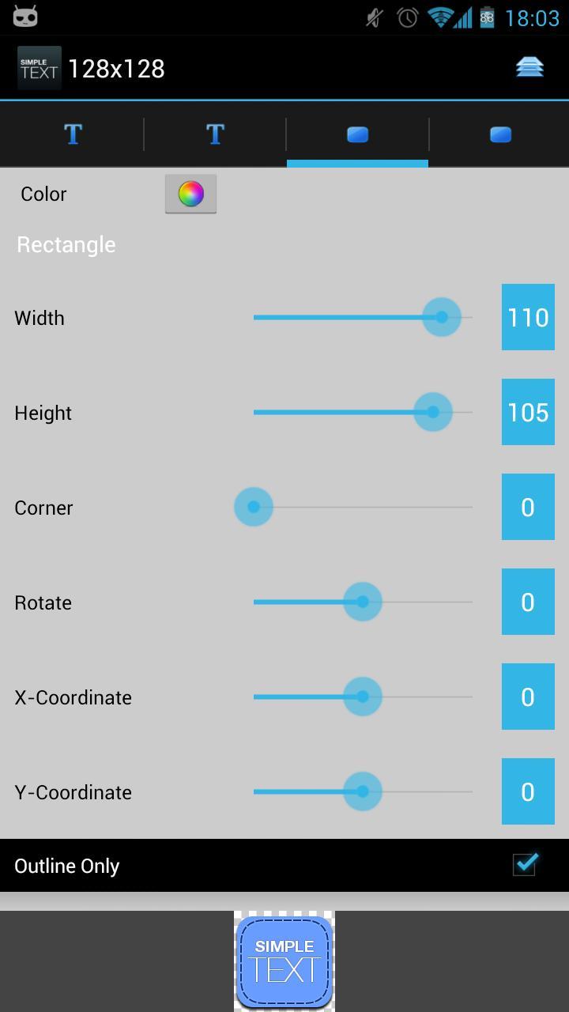Tap the Simple Text app logo
The image size is (569, 1012).
39,69
